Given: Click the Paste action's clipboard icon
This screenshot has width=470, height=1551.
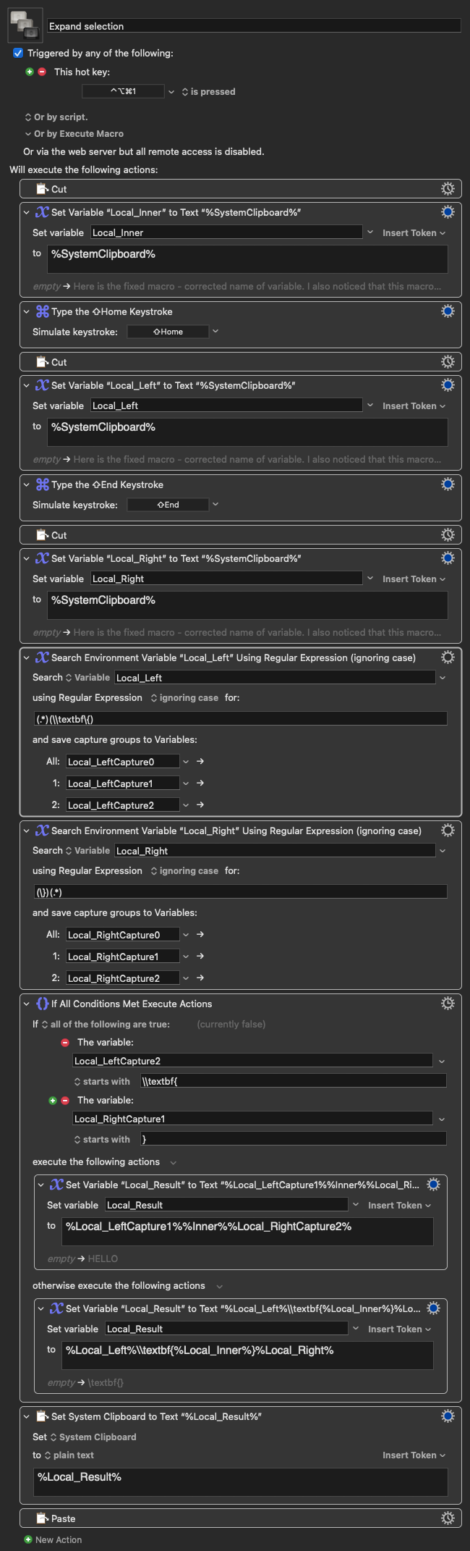Looking at the screenshot, I should pos(43,1518).
